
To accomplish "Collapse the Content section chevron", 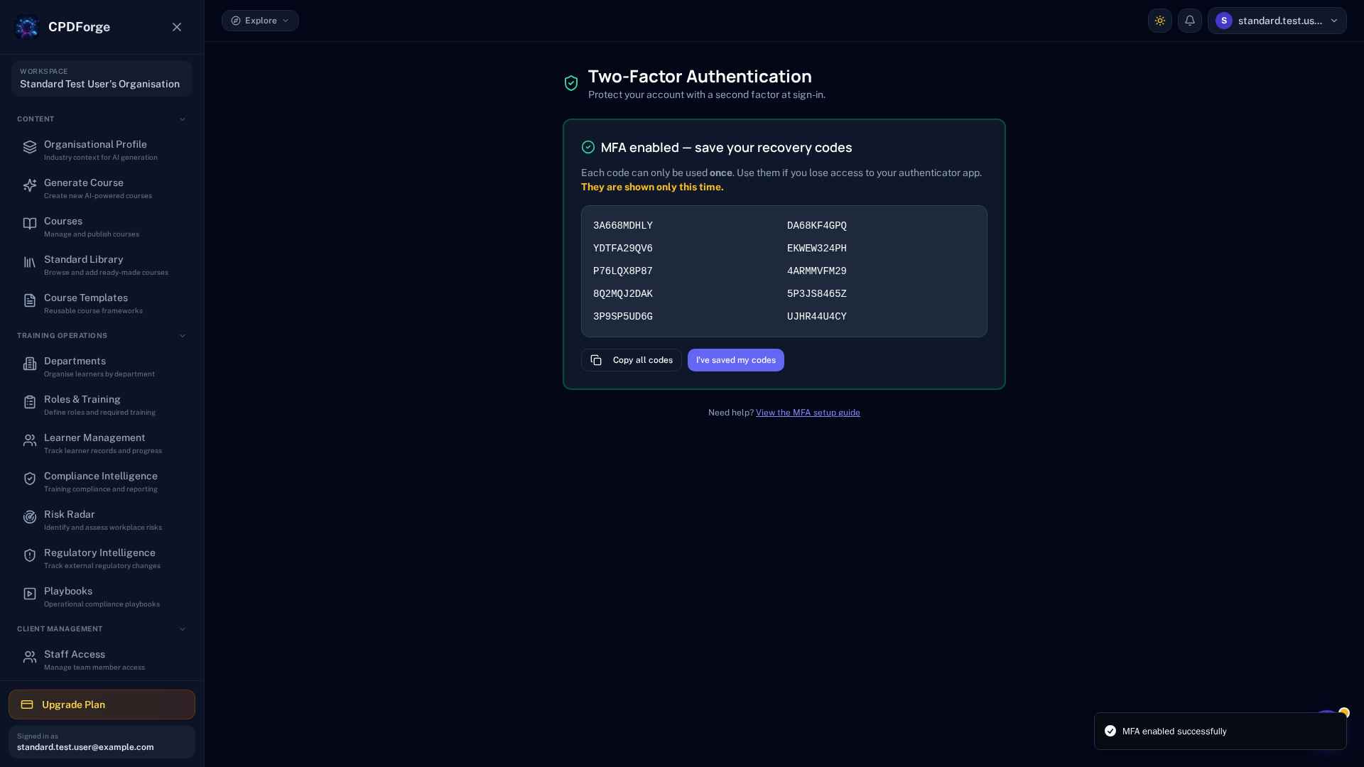I will [x=183, y=119].
